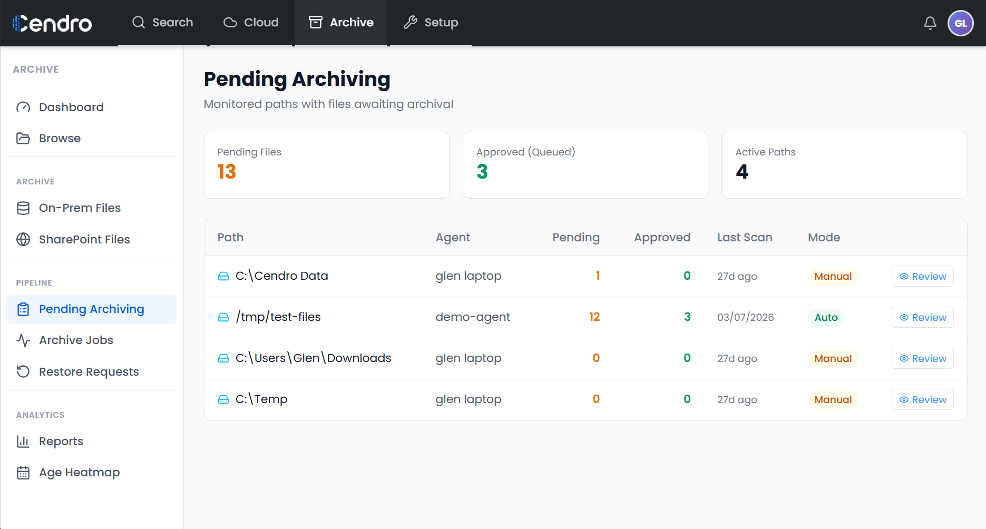Viewport: 986px width, 529px height.
Task: Click drive icon beside C:\Temp
Action: click(223, 399)
